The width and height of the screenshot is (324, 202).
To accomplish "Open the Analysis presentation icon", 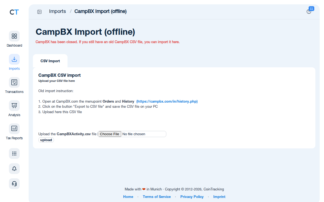I will pos(14,106).
